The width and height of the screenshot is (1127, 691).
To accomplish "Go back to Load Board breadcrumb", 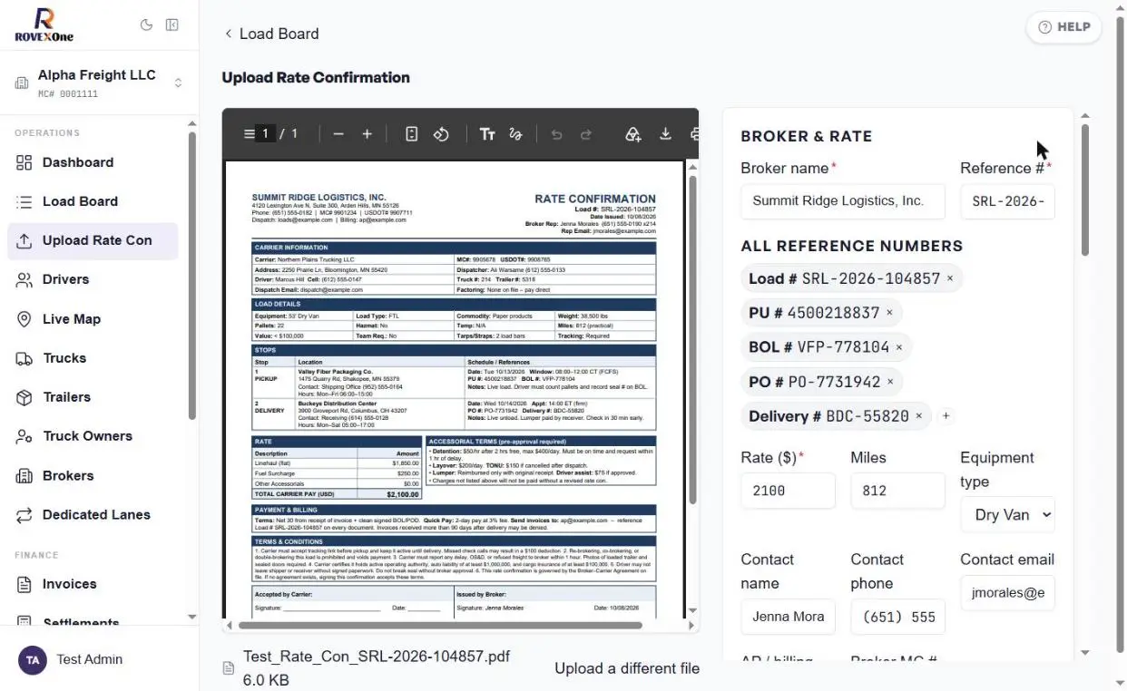I will point(271,34).
